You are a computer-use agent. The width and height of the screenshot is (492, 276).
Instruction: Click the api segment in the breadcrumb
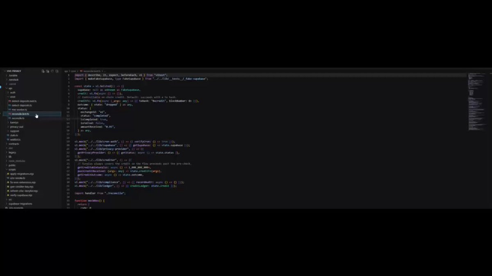(66, 71)
